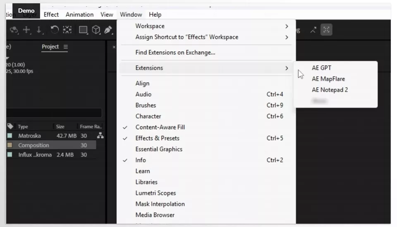
Task: Select the Pan camera tool
Action: [x=26, y=30]
